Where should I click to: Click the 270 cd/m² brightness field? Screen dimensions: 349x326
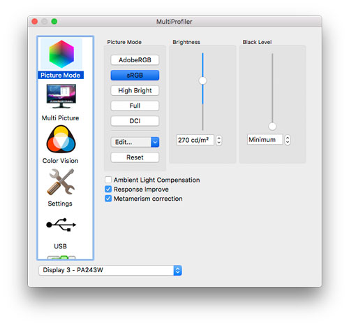(x=195, y=140)
